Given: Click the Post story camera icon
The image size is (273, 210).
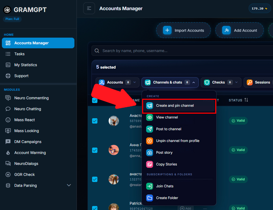Looking at the screenshot, I should [150, 153].
